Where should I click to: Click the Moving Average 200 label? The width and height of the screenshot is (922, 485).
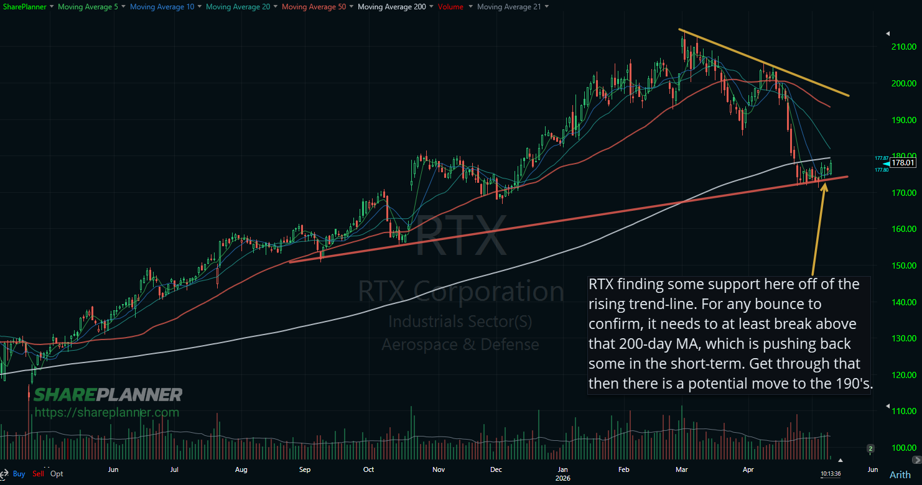click(x=391, y=7)
